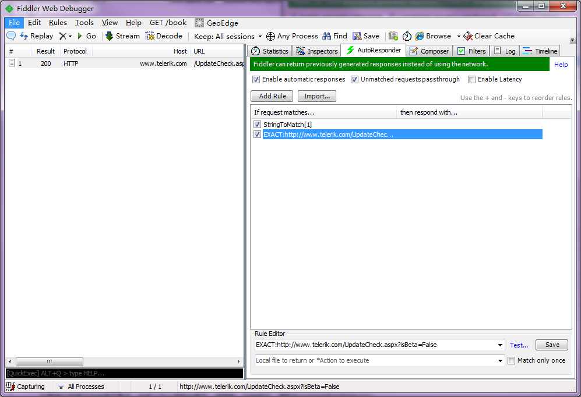Switch to the Filters tab
Image resolution: width=581 pixels, height=397 pixels.
tap(471, 51)
